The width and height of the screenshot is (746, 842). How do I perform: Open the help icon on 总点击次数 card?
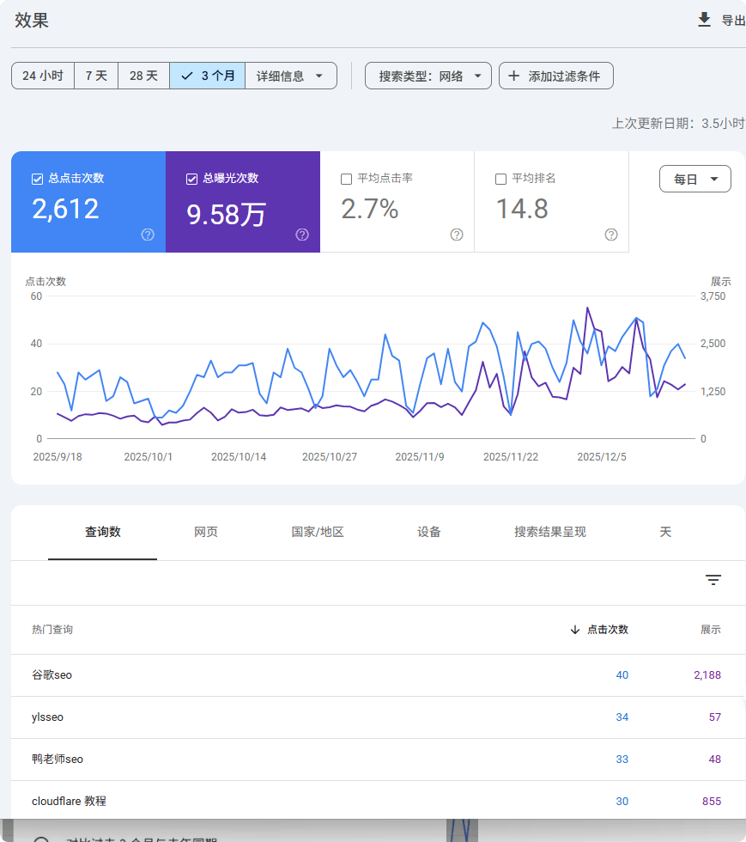click(146, 234)
